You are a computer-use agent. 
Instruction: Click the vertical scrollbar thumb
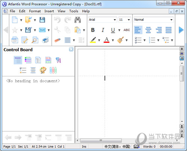pos(182,73)
